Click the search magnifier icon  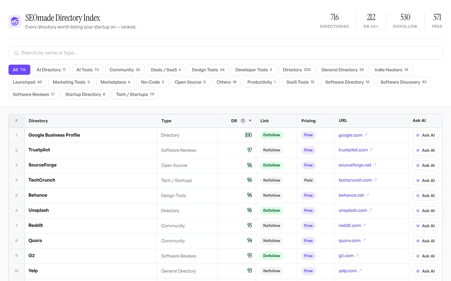pos(16,53)
